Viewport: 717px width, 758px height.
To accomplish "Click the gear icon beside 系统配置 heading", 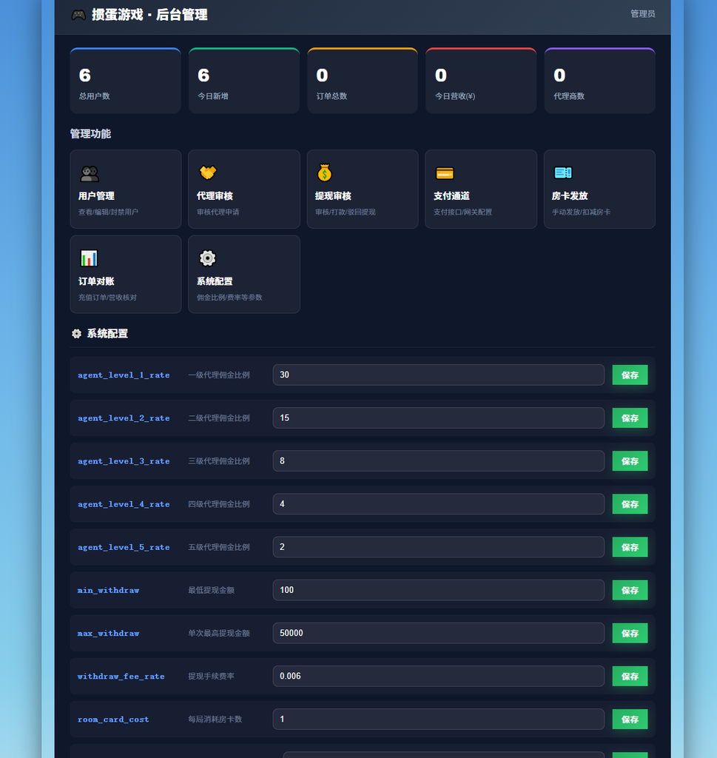I will pos(76,334).
